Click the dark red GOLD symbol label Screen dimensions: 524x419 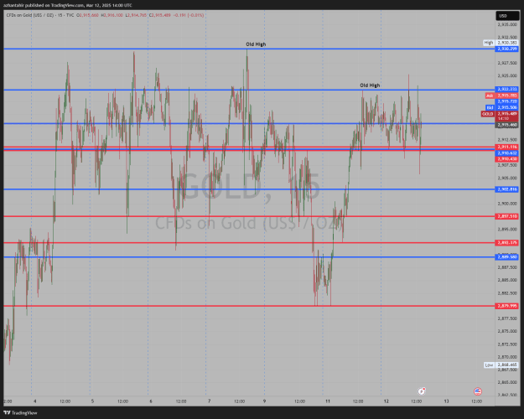[x=488, y=114]
